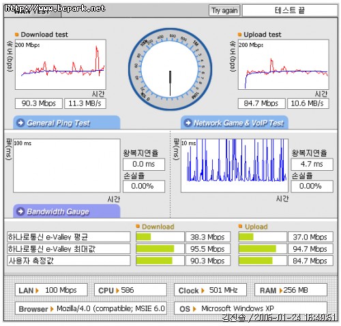The height and width of the screenshot is (326, 341).
Task: Select the 90.3 Mbps download result field
Action: (39, 103)
